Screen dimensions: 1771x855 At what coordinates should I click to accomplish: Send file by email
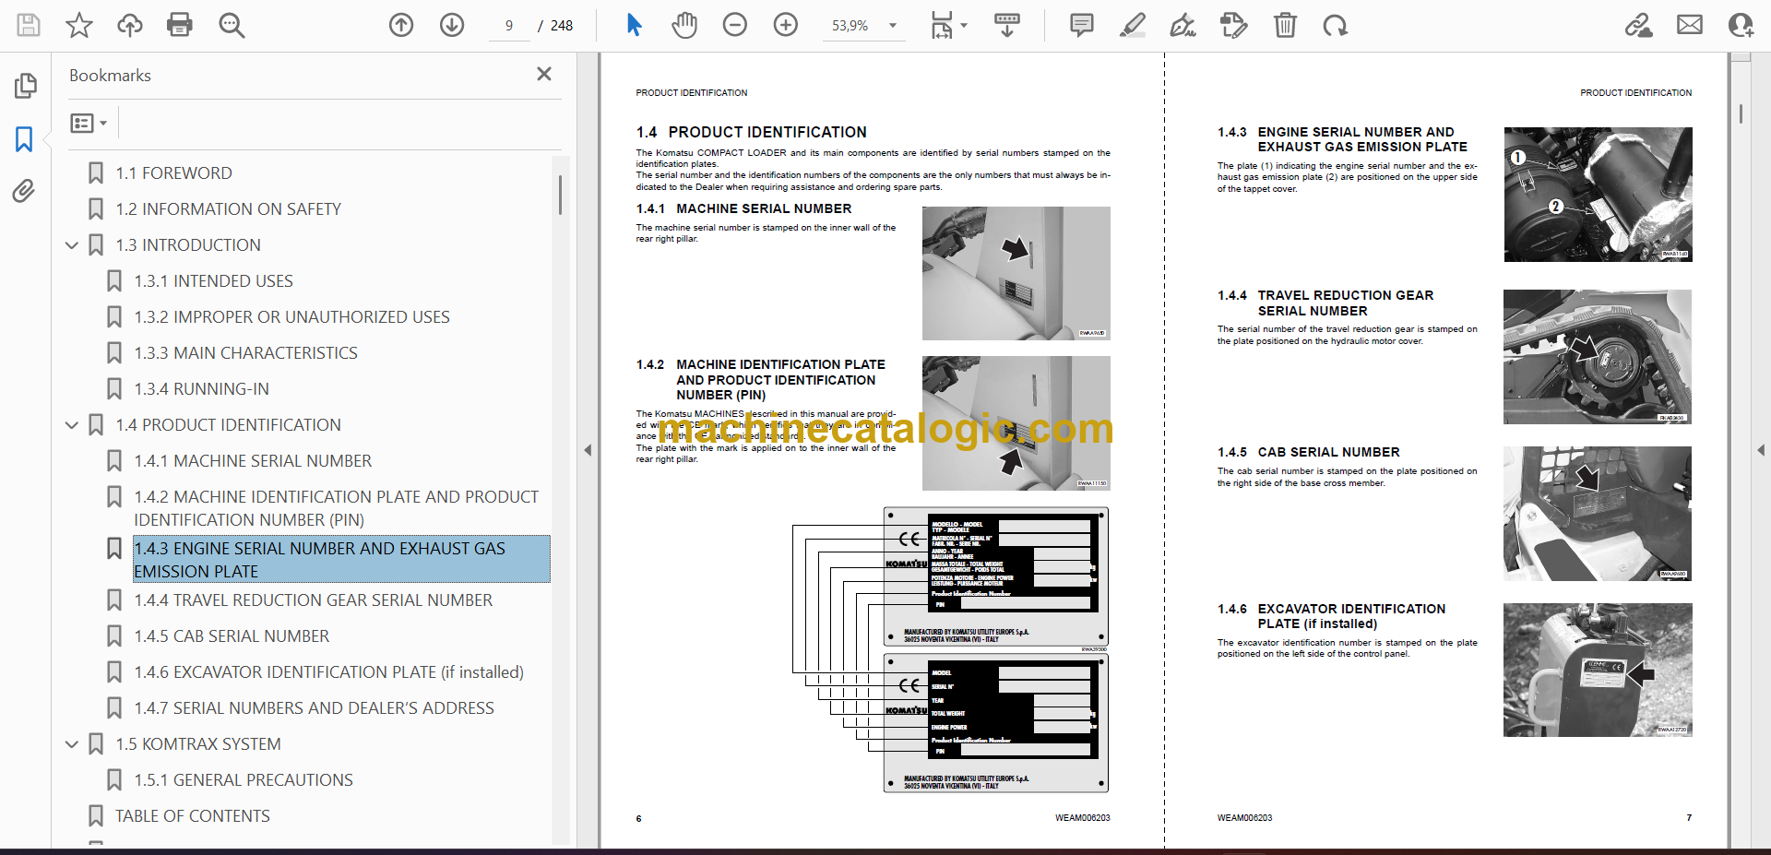(1690, 25)
